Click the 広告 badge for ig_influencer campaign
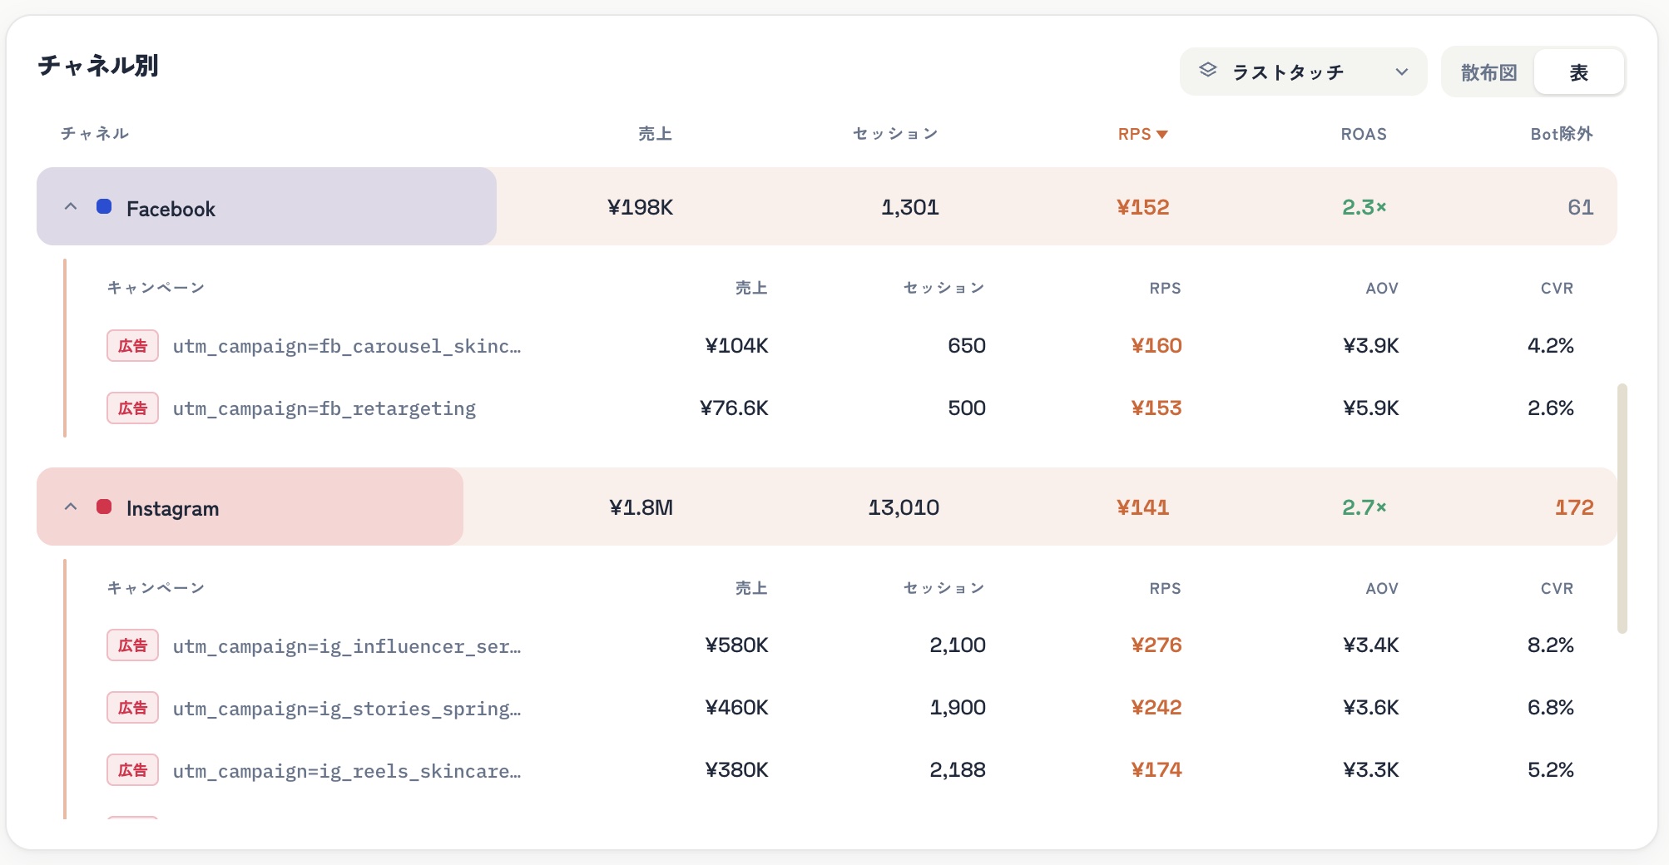Screen dimensions: 1669x865 132,645
